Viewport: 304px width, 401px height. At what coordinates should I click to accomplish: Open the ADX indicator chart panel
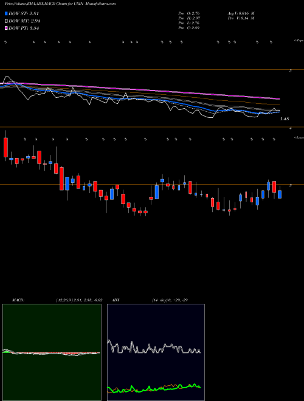(156, 352)
